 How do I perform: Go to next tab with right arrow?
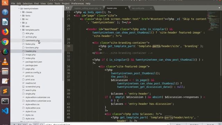(69, 8)
